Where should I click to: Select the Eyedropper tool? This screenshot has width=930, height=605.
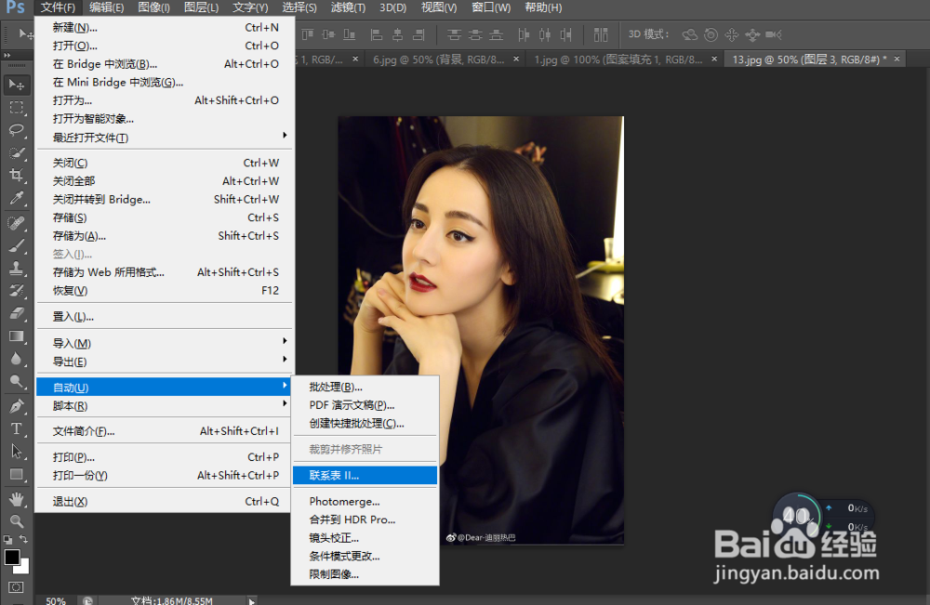pyautogui.click(x=17, y=197)
